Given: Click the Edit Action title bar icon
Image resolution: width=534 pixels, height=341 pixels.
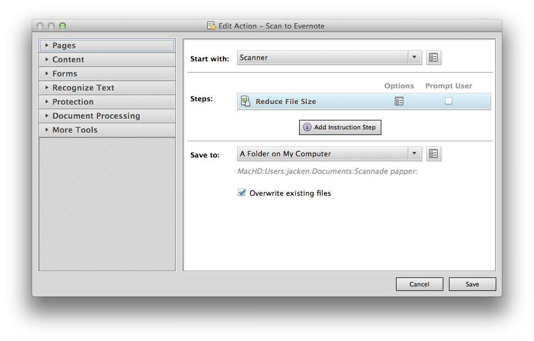Looking at the screenshot, I should click(211, 26).
